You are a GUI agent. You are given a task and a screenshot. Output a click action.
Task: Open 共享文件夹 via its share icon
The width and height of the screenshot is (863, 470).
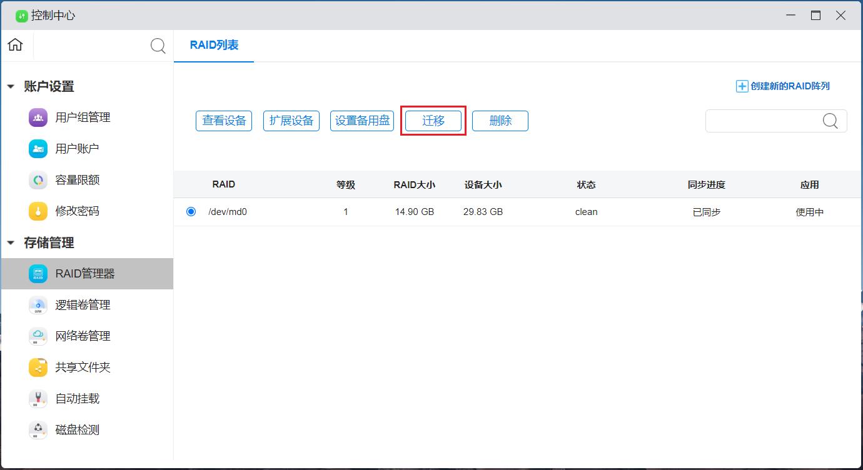38,367
